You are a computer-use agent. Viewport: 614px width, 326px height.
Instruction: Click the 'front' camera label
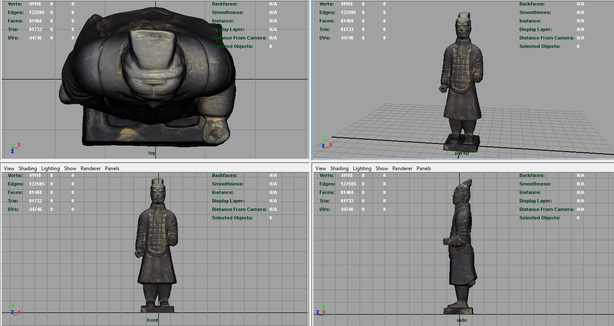152,320
